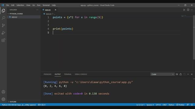
Task: Open the Run and Debug view
Action: [x=3, y=33]
